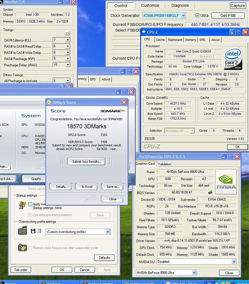This screenshot has height=284, width=249.
Task: Delete overclocking profile using the trash icon
Action: coord(40,231)
